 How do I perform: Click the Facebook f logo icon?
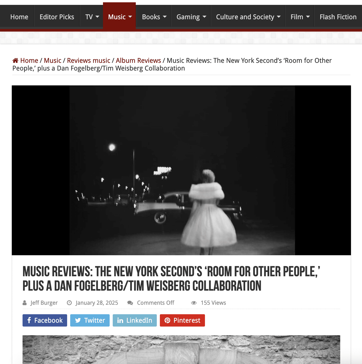point(29,320)
